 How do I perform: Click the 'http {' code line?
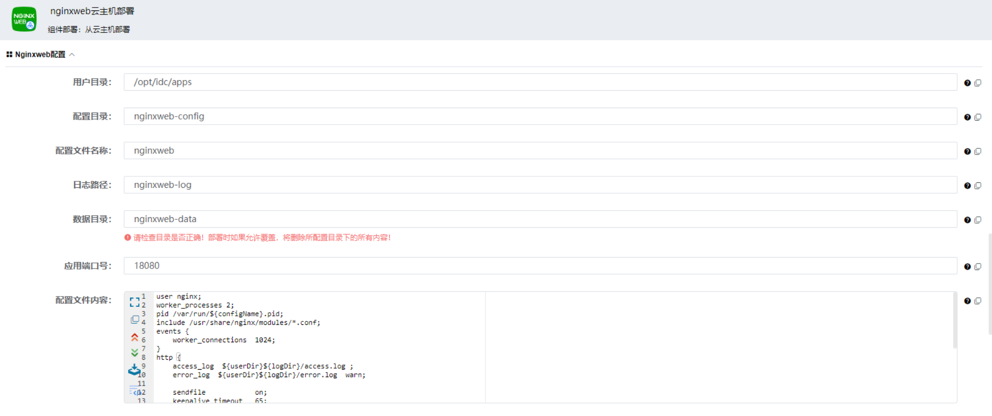[168, 358]
